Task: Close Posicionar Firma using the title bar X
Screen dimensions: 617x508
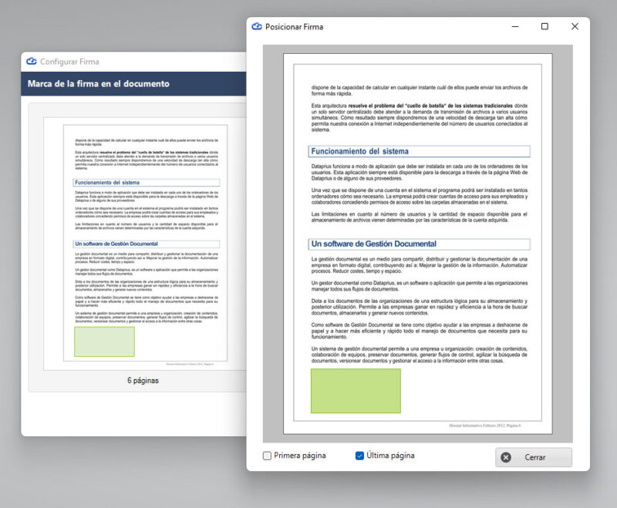Action: pyautogui.click(x=575, y=26)
